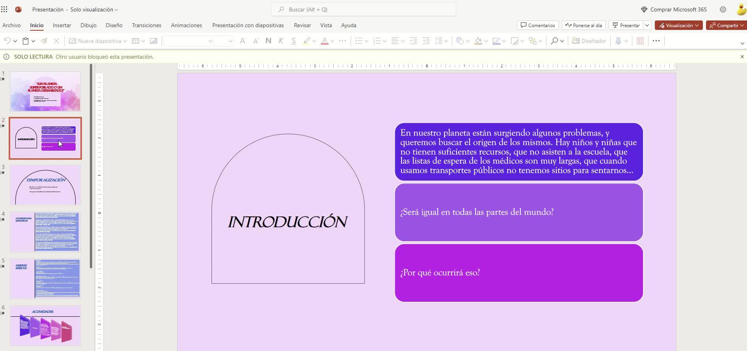Switch to the Insertar tab
Image resolution: width=747 pixels, height=351 pixels.
tap(62, 25)
